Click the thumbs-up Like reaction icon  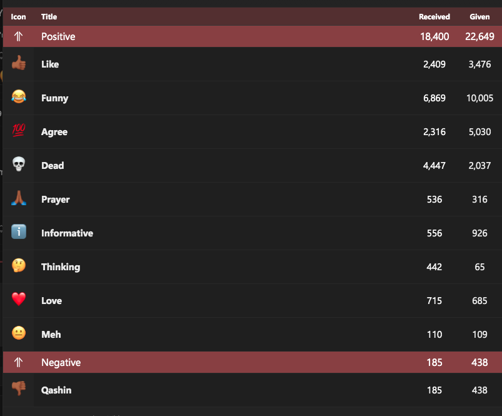click(x=19, y=63)
